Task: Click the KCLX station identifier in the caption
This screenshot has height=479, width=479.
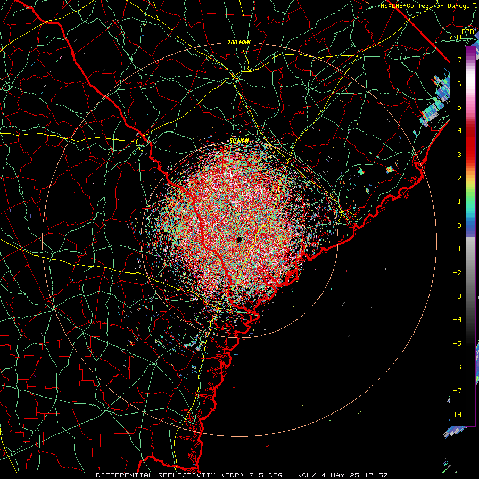Action: coord(307,475)
